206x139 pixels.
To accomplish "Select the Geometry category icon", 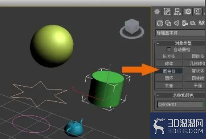I will coord(160,23).
